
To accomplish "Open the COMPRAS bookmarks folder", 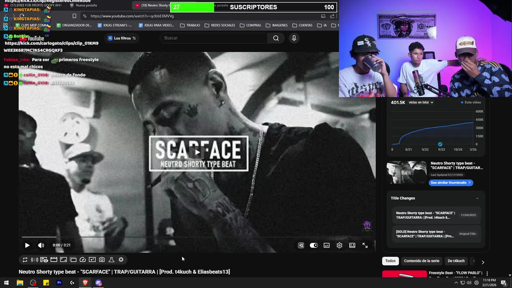I will [x=250, y=25].
